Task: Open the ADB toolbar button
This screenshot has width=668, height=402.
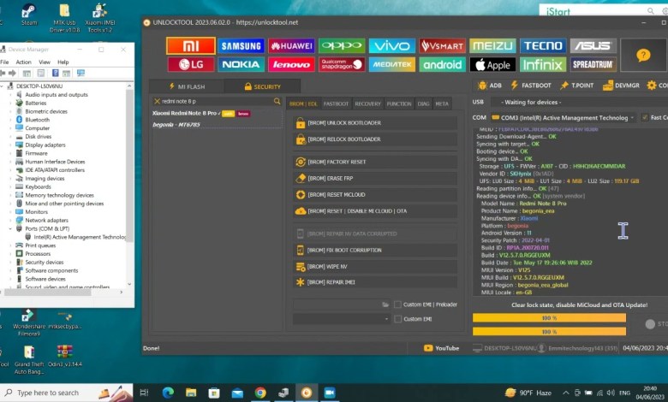Action: pos(490,86)
